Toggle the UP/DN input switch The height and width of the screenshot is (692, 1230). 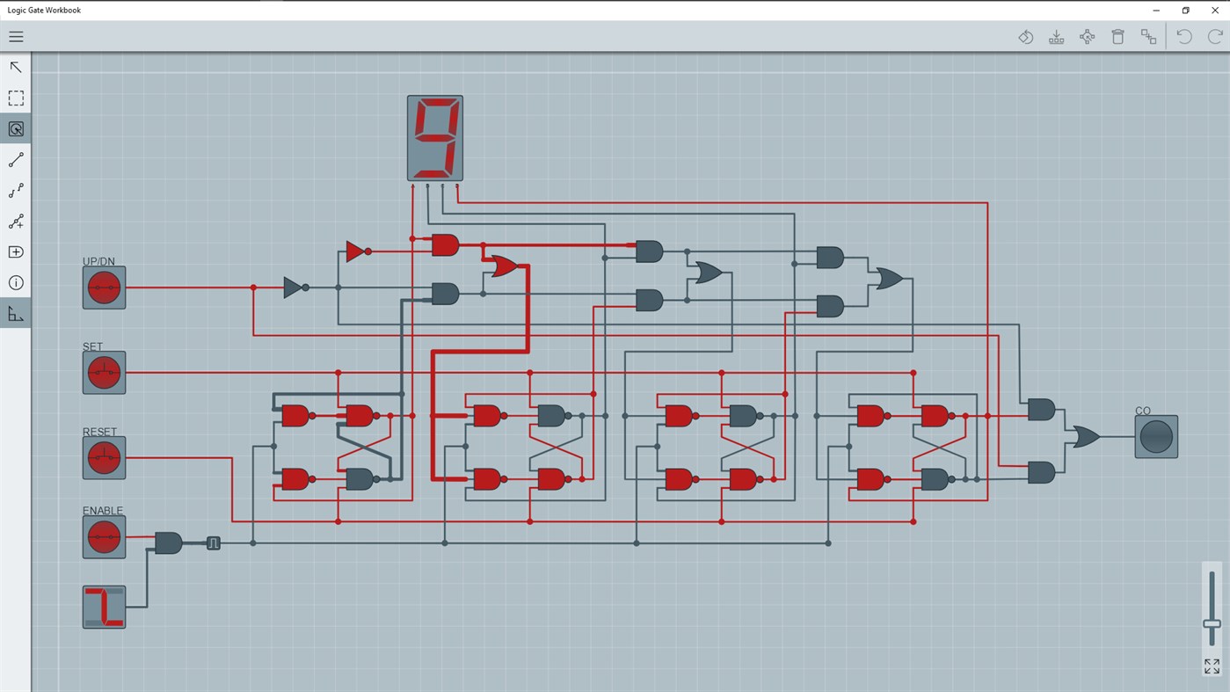[104, 288]
